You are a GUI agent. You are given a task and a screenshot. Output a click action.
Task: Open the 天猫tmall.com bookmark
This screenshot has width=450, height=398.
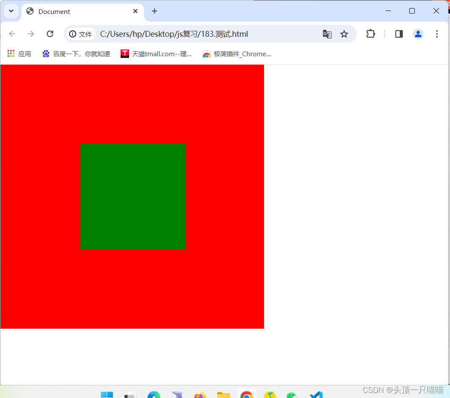coord(156,54)
